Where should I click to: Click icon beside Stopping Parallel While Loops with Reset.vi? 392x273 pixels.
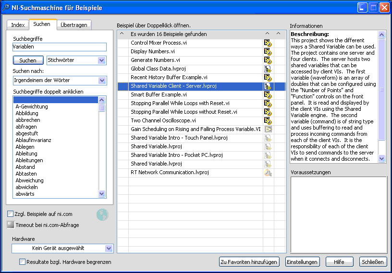click(268, 104)
